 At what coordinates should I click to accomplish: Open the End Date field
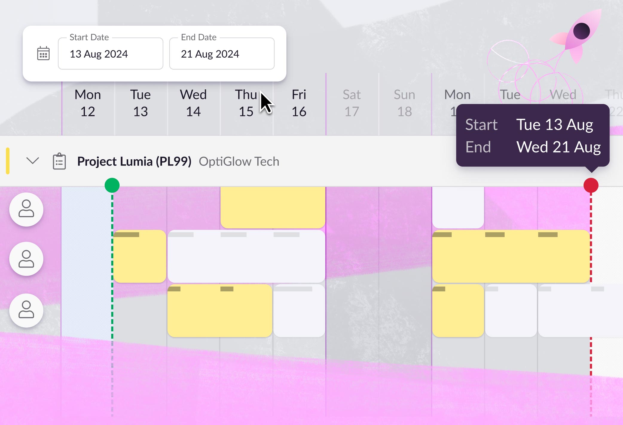[222, 53]
